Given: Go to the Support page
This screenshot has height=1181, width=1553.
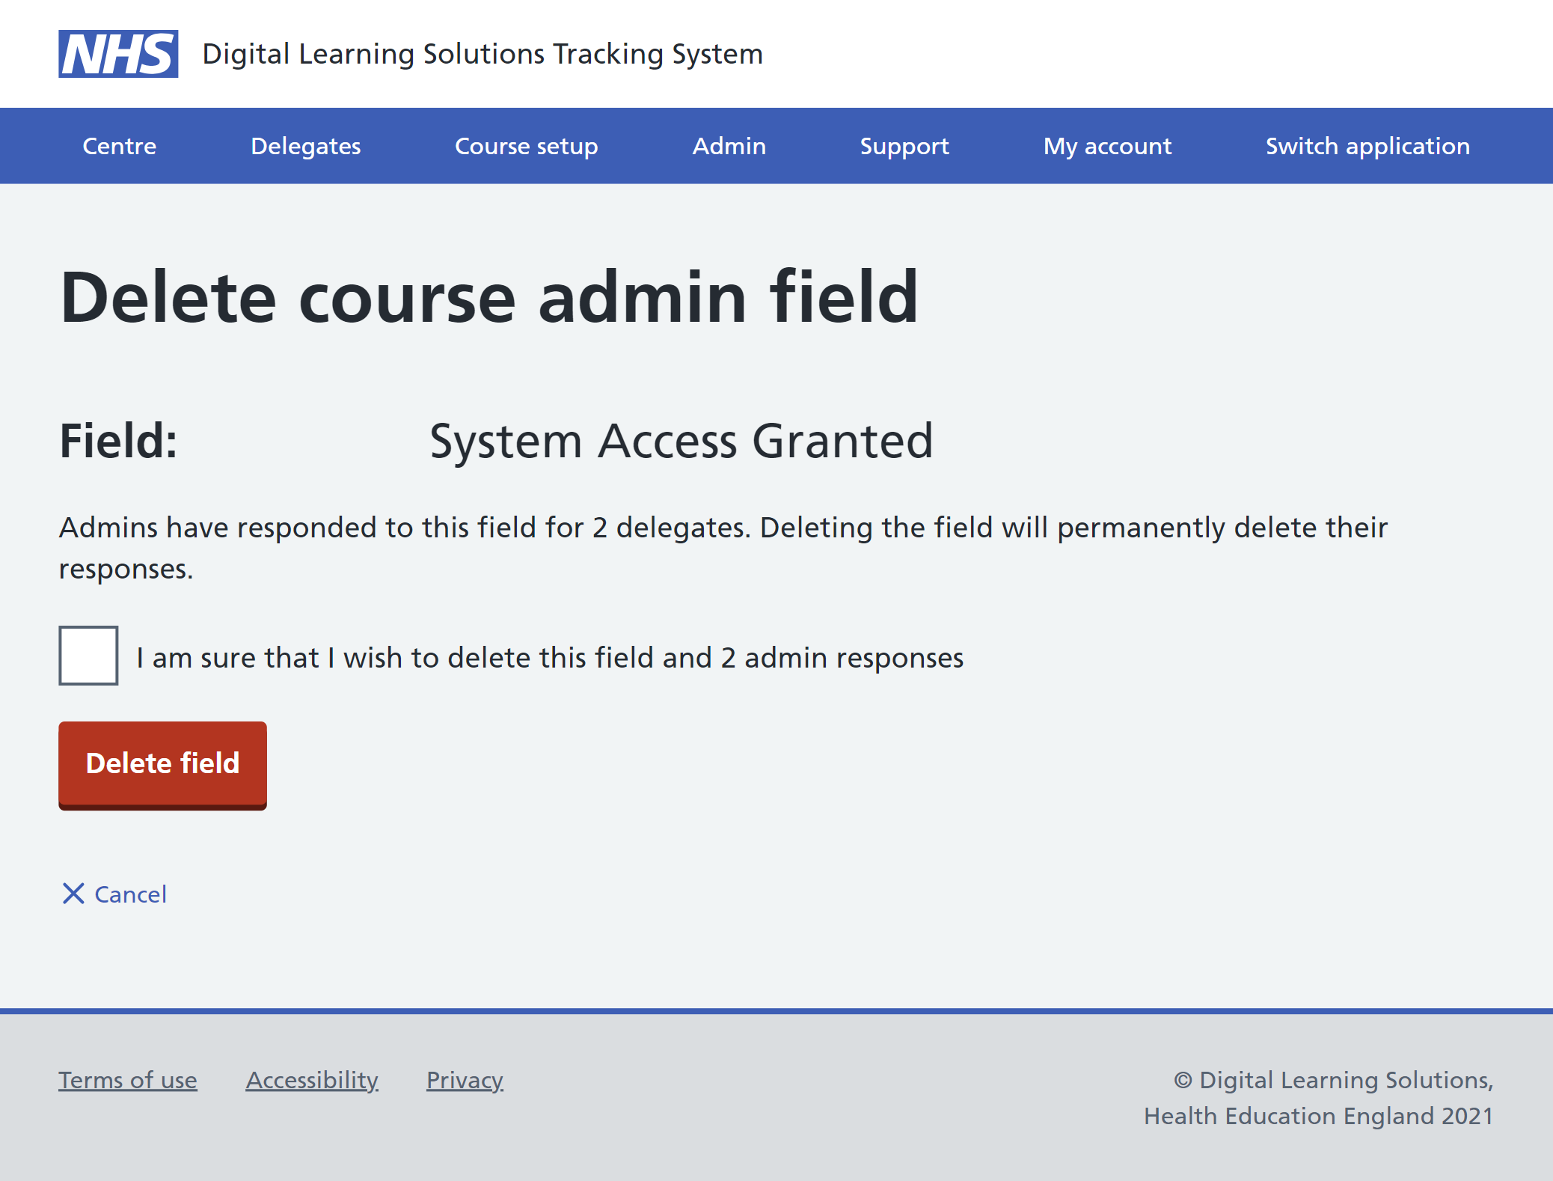Looking at the screenshot, I should coord(904,146).
